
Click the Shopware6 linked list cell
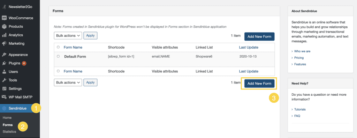pyautogui.click(x=204, y=57)
